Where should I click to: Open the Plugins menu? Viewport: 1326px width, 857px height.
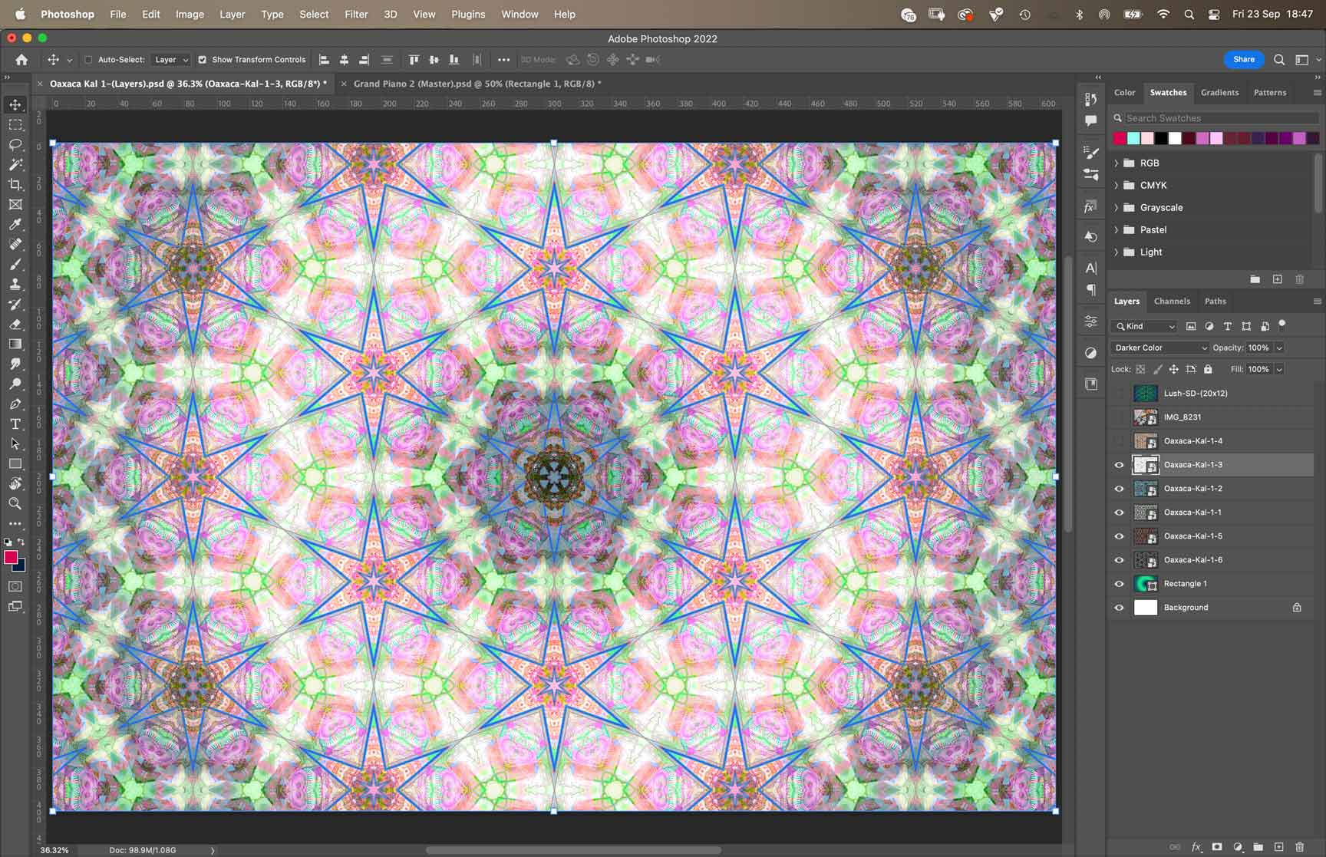pos(468,14)
